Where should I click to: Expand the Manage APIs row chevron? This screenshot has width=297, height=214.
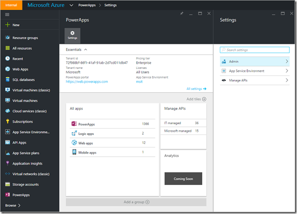coord(287,80)
